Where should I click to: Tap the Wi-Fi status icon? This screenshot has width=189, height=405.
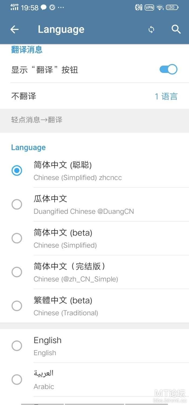[160, 8]
